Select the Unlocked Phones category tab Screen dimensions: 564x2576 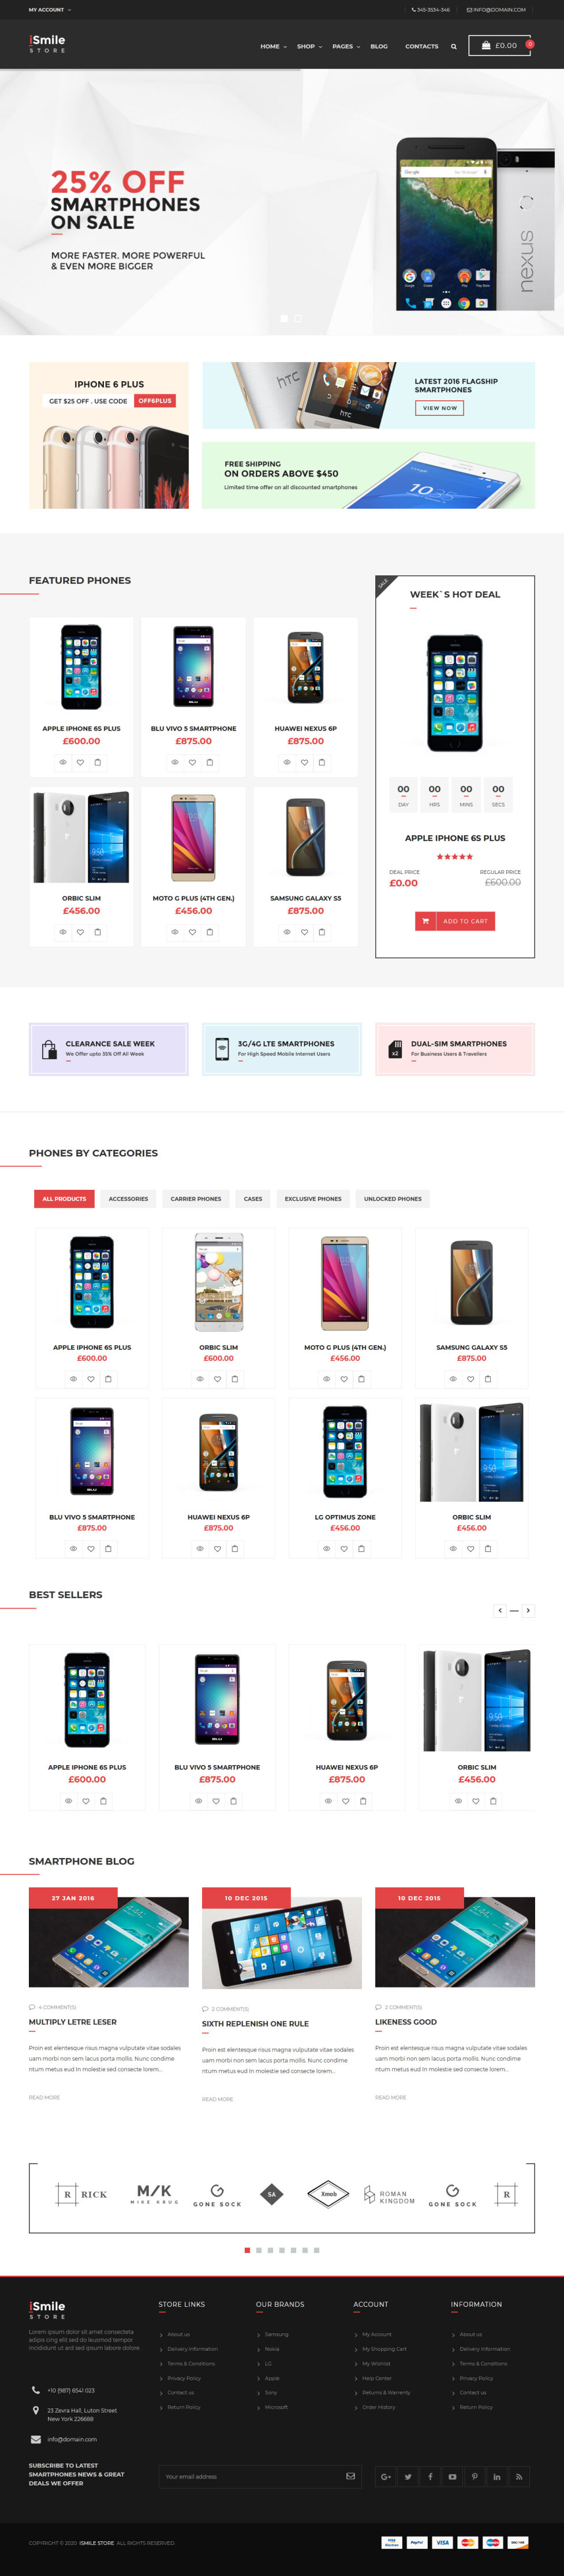pyautogui.click(x=392, y=1198)
